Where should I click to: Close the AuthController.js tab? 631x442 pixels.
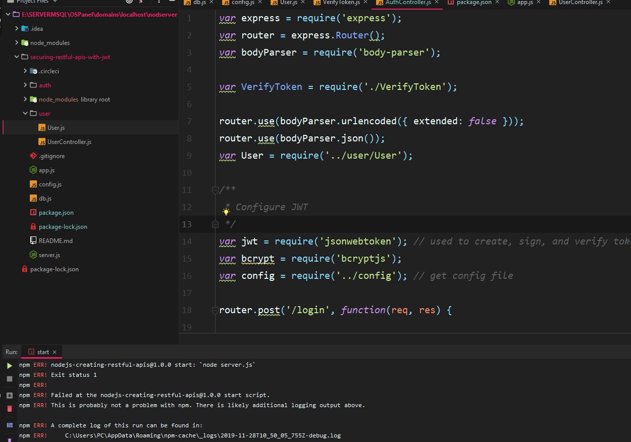[436, 3]
